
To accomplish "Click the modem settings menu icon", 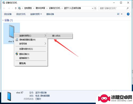I will coord(17,40).
